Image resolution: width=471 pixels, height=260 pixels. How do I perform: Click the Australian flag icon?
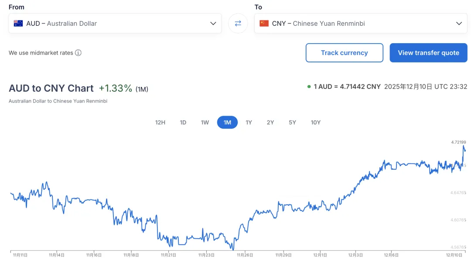[18, 24]
